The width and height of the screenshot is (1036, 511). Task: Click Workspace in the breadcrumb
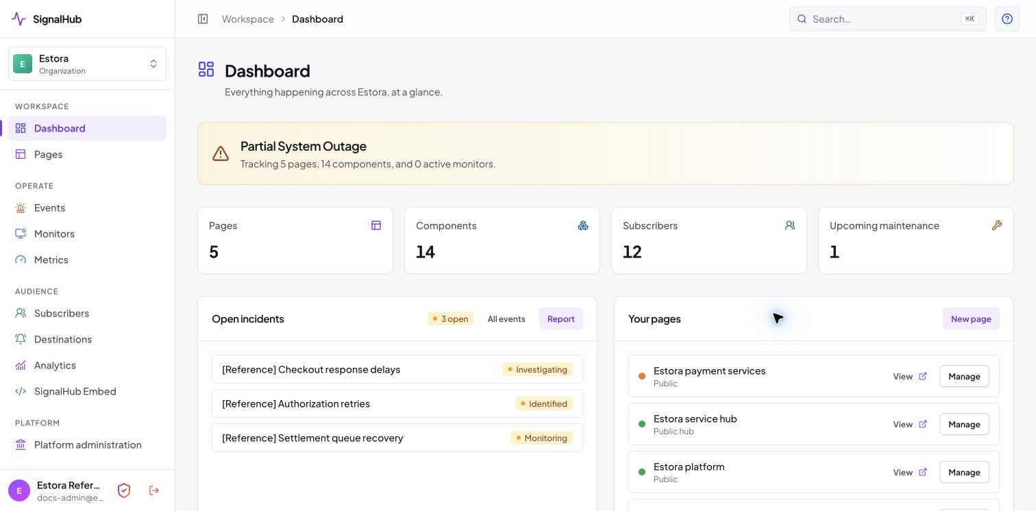click(x=248, y=19)
